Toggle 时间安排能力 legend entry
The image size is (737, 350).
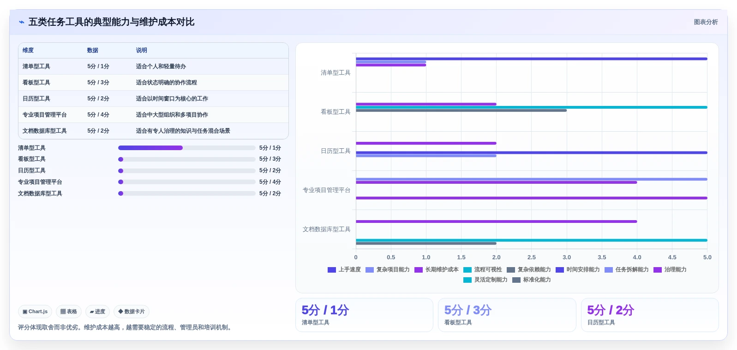click(x=577, y=270)
